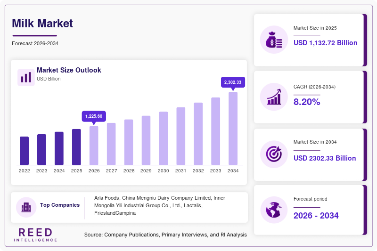Click the 2023 bar in the chart
Viewport: 377px width, 251px height.
pos(41,150)
